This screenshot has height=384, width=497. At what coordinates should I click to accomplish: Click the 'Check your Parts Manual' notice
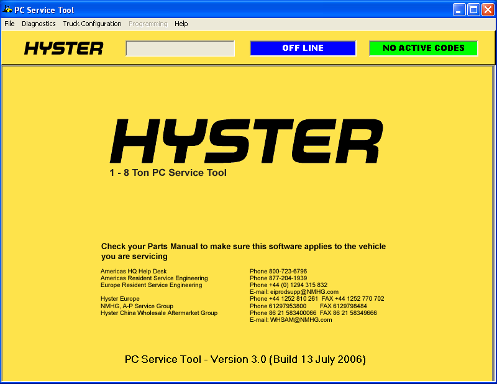point(244,252)
